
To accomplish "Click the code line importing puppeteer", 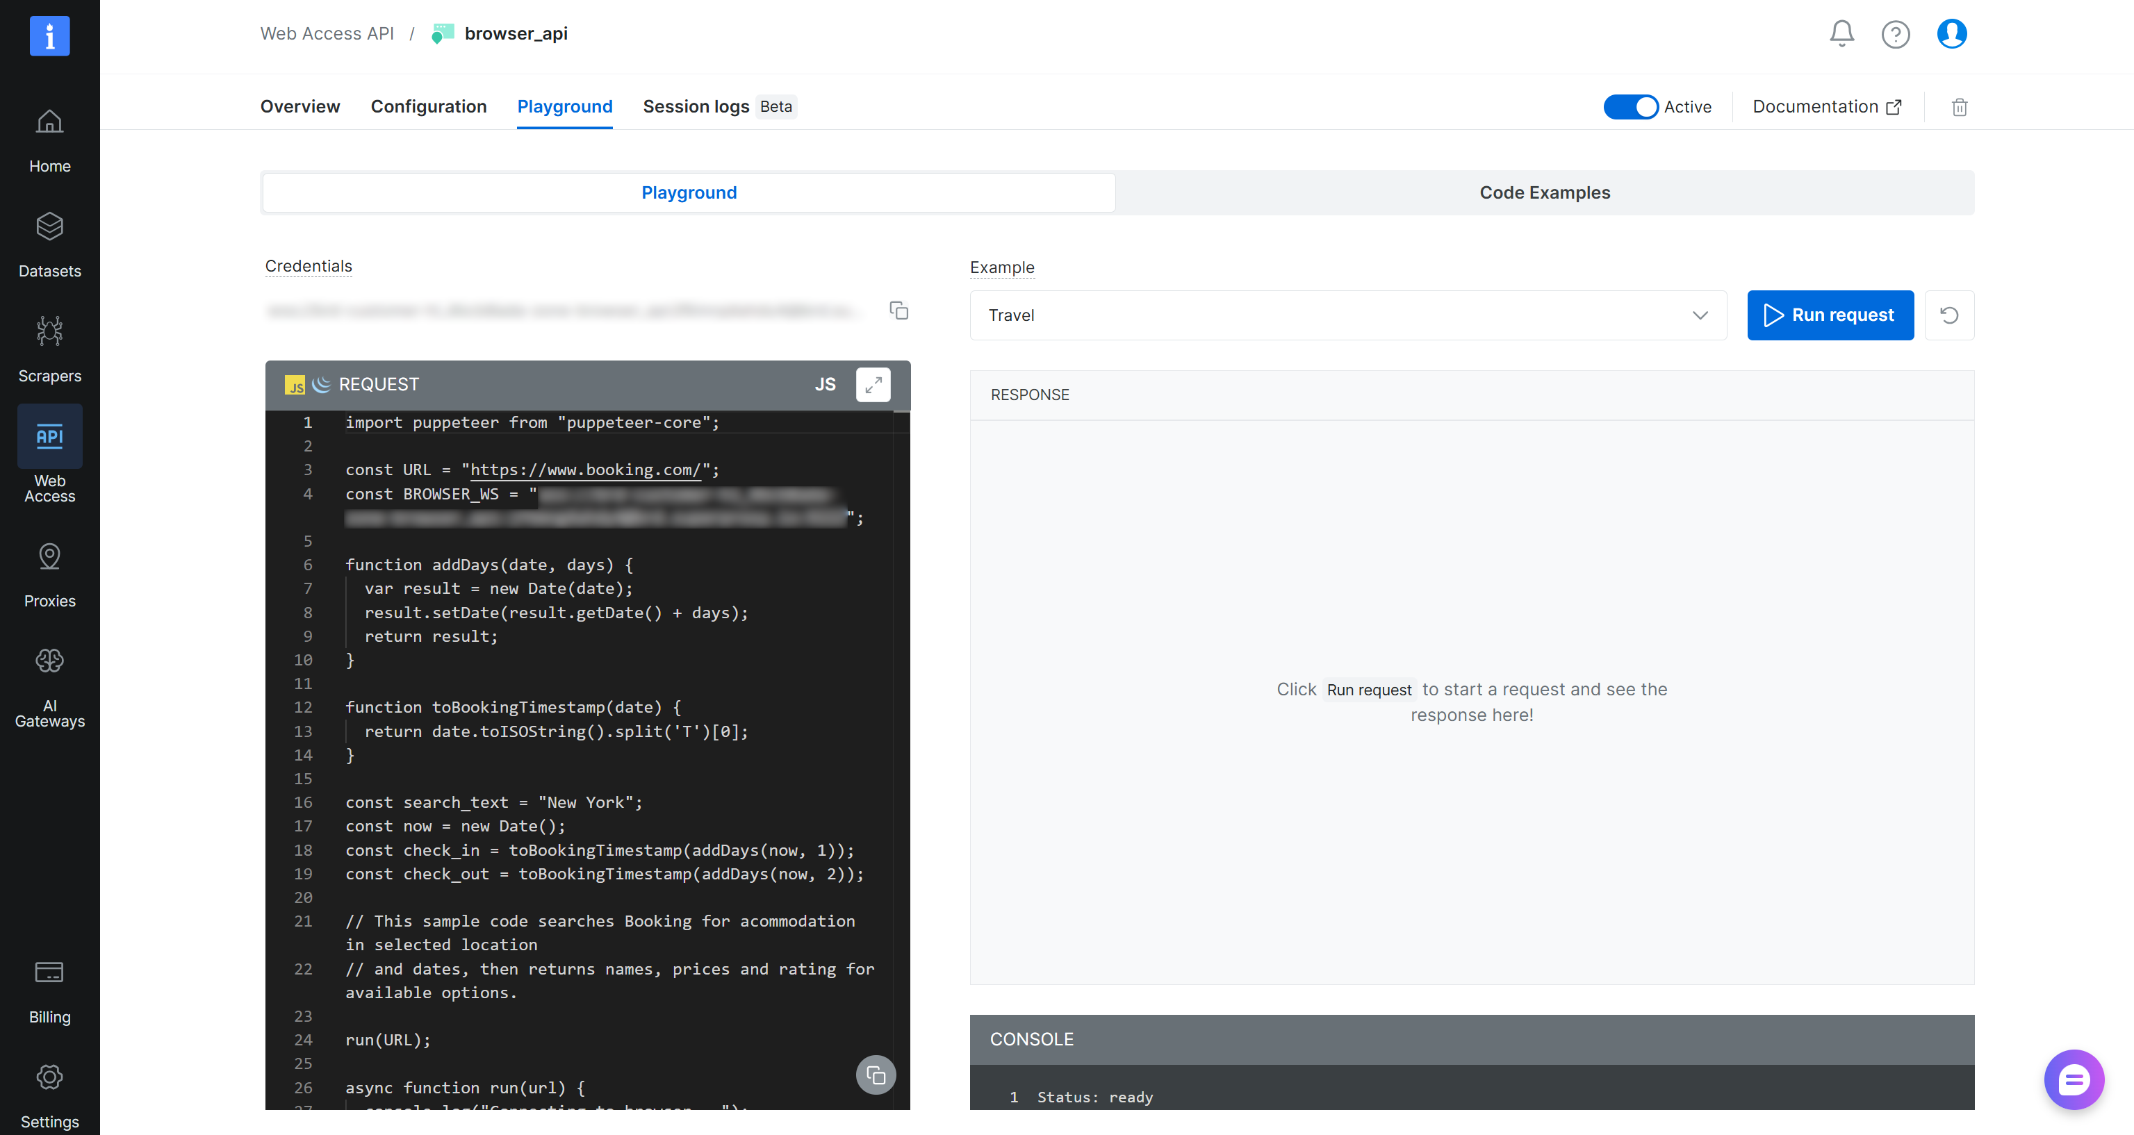I will click(x=532, y=422).
